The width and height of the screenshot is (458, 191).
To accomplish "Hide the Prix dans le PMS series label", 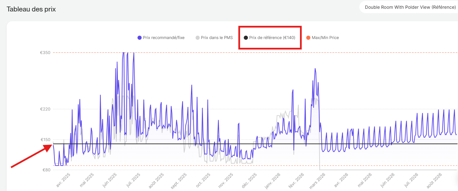I will tap(217, 38).
